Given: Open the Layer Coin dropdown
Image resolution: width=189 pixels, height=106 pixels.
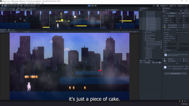Looking at the screenshot, I should (185, 13).
